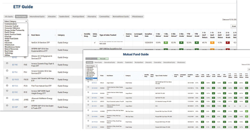Choose Equity Energy from the category dropdown list

point(10,32)
